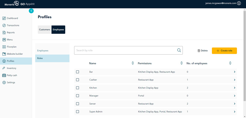The image size is (246, 118).
Task: Click the Floorplan sidebar icon
Action: coord(4,47)
